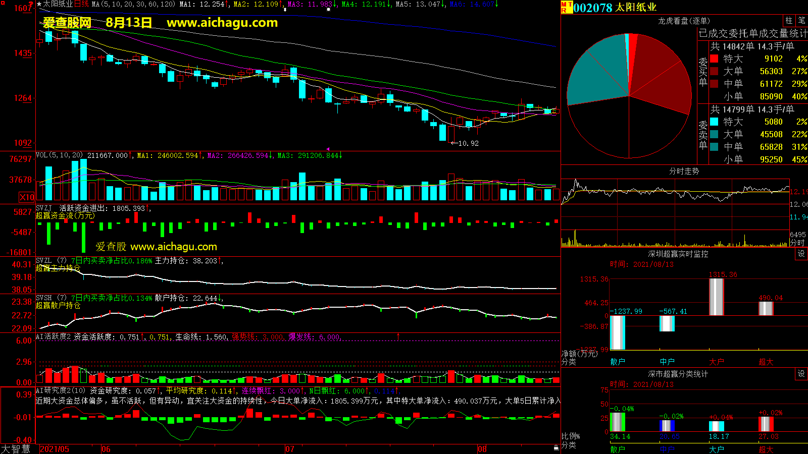Click the 大户 1315.36 bar in monitor chart
Image resolution: width=808 pixels, height=454 pixels.
tap(716, 297)
